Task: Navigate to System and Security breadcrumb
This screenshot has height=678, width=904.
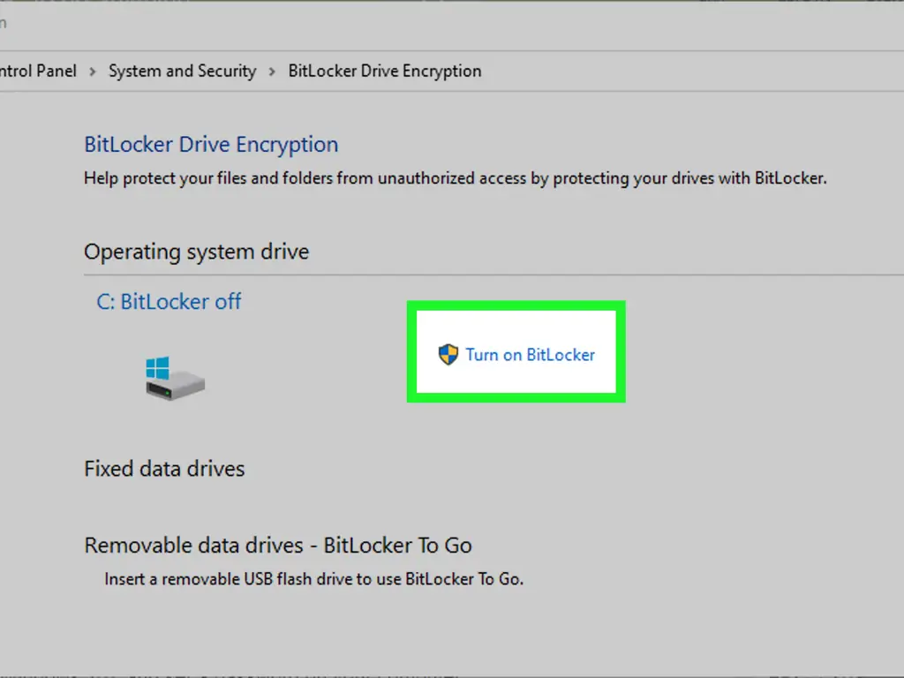Action: [x=182, y=72]
